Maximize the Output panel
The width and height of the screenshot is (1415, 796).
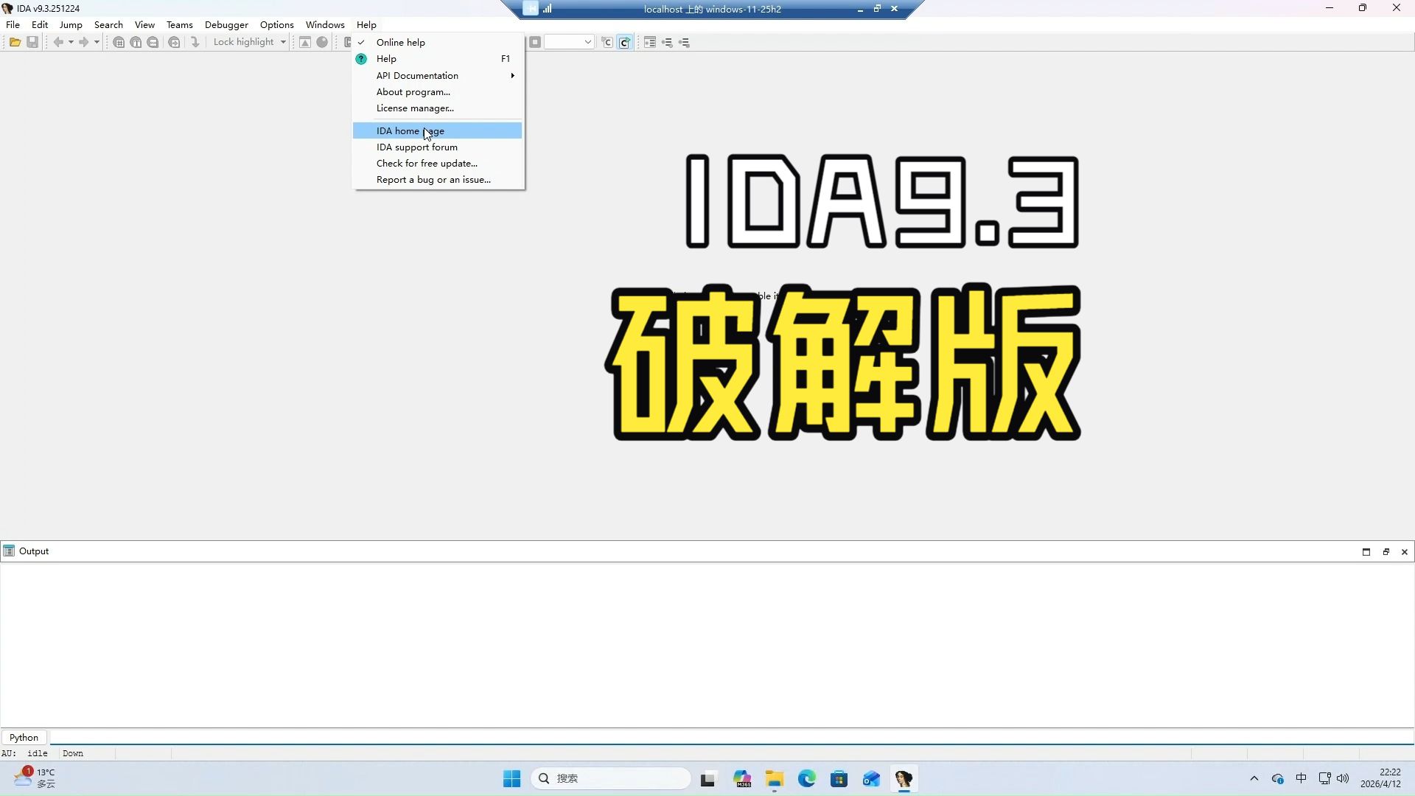(1366, 551)
